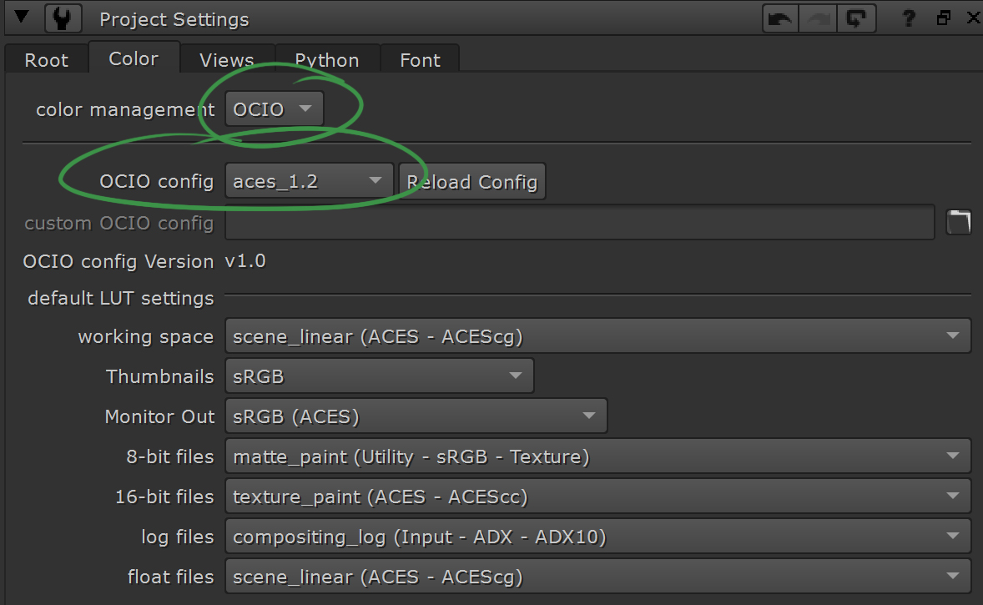
Task: Switch to the Python tab
Action: (326, 60)
